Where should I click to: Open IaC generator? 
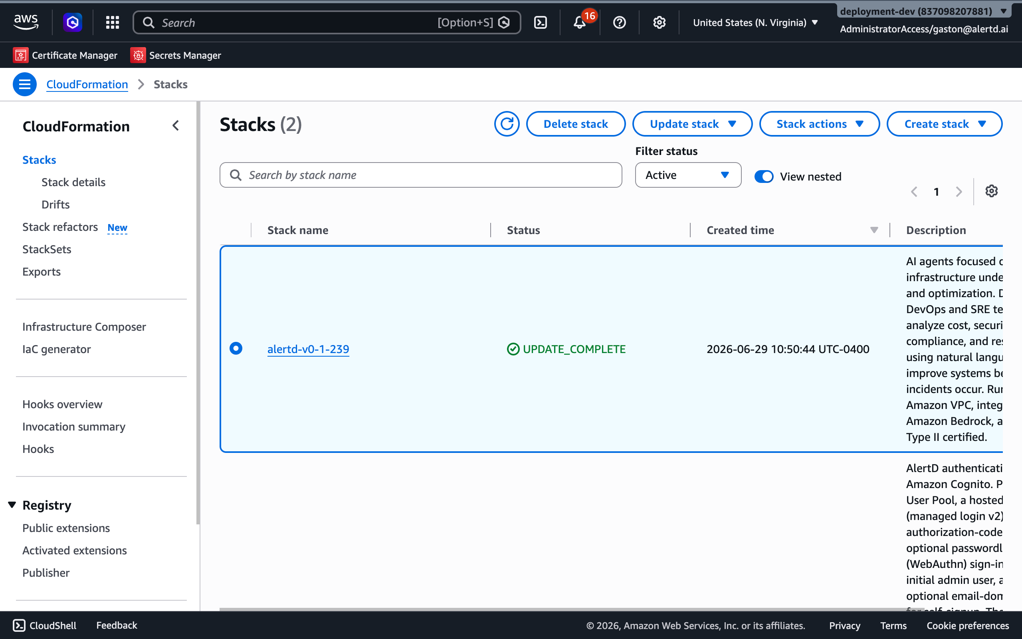[57, 349]
